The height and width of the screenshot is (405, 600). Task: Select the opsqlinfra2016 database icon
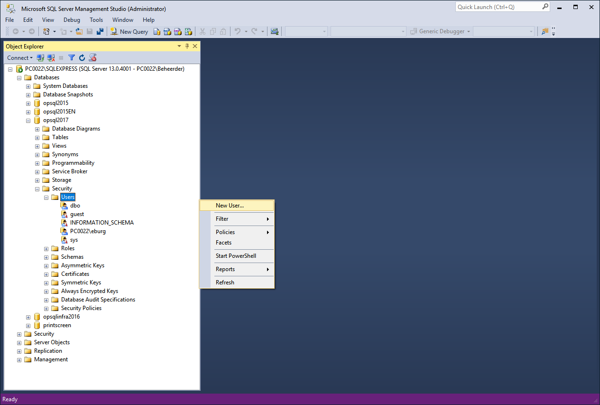37,317
